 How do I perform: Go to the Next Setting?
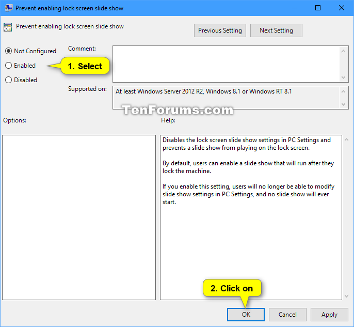[x=276, y=30]
